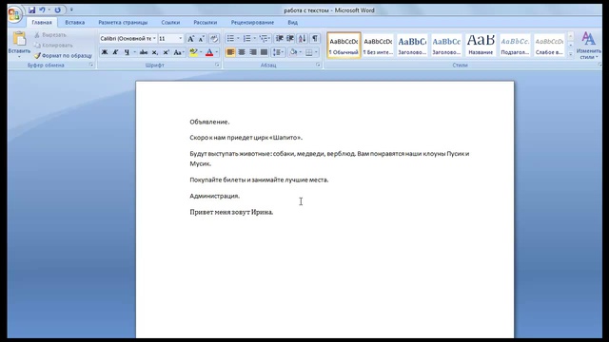Apply the Подзаголовок style

pos(515,46)
